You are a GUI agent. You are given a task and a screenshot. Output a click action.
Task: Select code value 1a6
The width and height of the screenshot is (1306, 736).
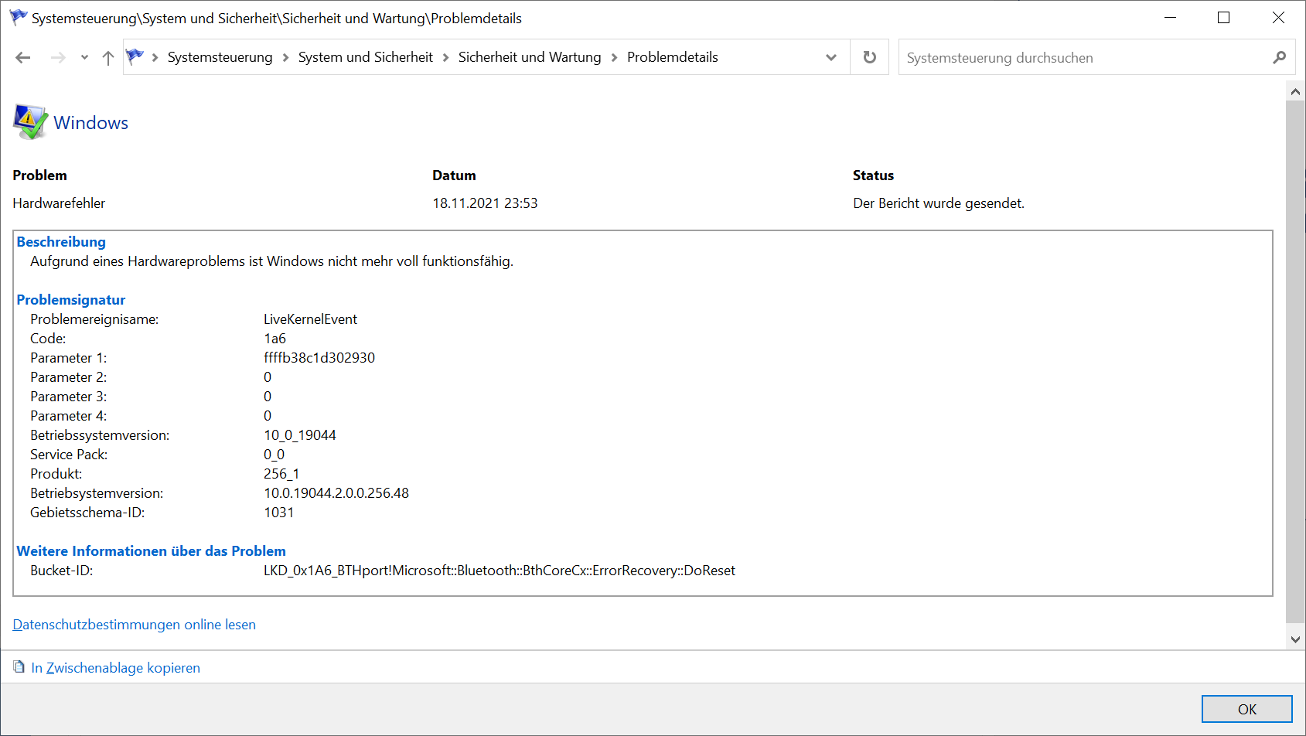[x=274, y=339]
